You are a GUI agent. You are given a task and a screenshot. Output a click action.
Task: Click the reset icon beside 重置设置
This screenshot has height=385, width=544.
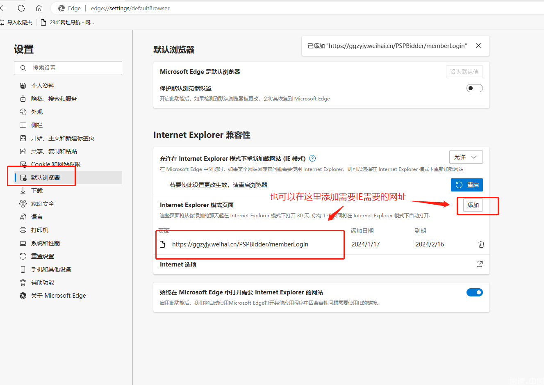coord(23,256)
